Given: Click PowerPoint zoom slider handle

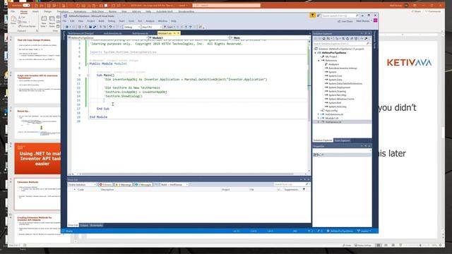Looking at the screenshot, I should coord(420,245).
